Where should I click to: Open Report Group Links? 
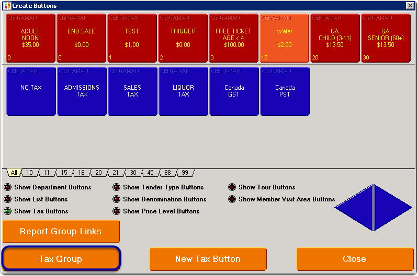[x=61, y=231]
